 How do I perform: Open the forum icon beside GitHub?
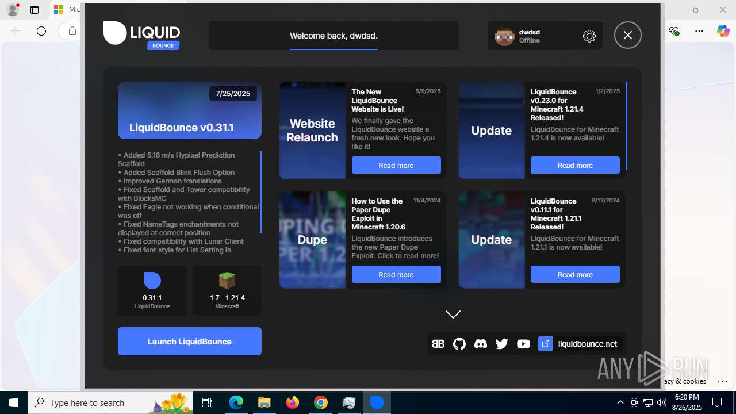pos(438,344)
